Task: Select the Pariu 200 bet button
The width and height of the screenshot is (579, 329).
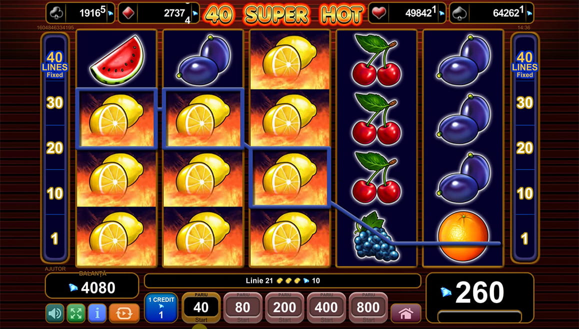Action: tap(284, 307)
